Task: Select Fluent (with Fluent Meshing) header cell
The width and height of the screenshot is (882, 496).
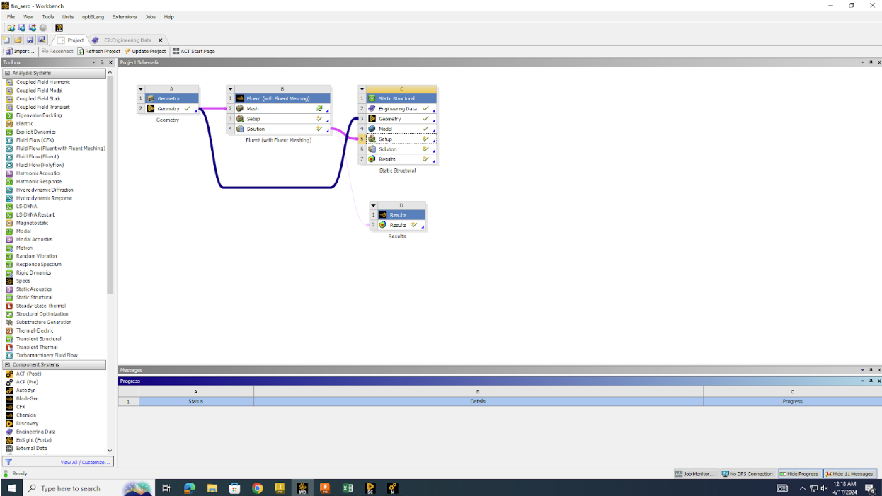Action: 282,98
